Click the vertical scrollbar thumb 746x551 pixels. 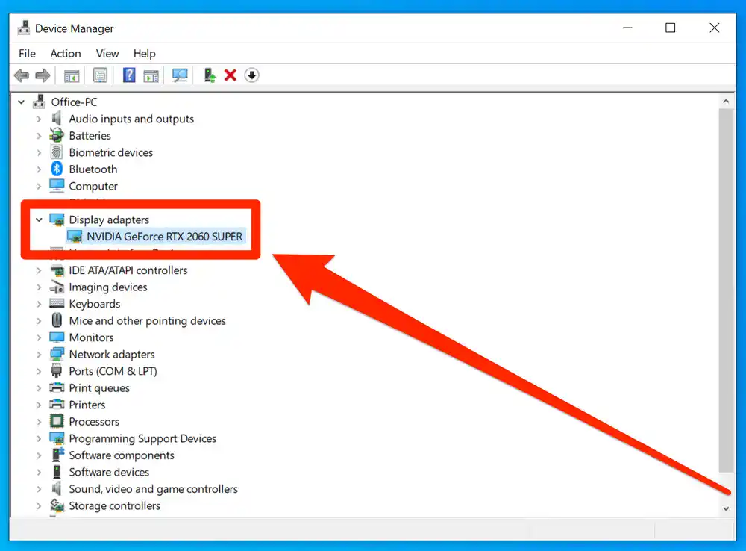[x=726, y=290]
